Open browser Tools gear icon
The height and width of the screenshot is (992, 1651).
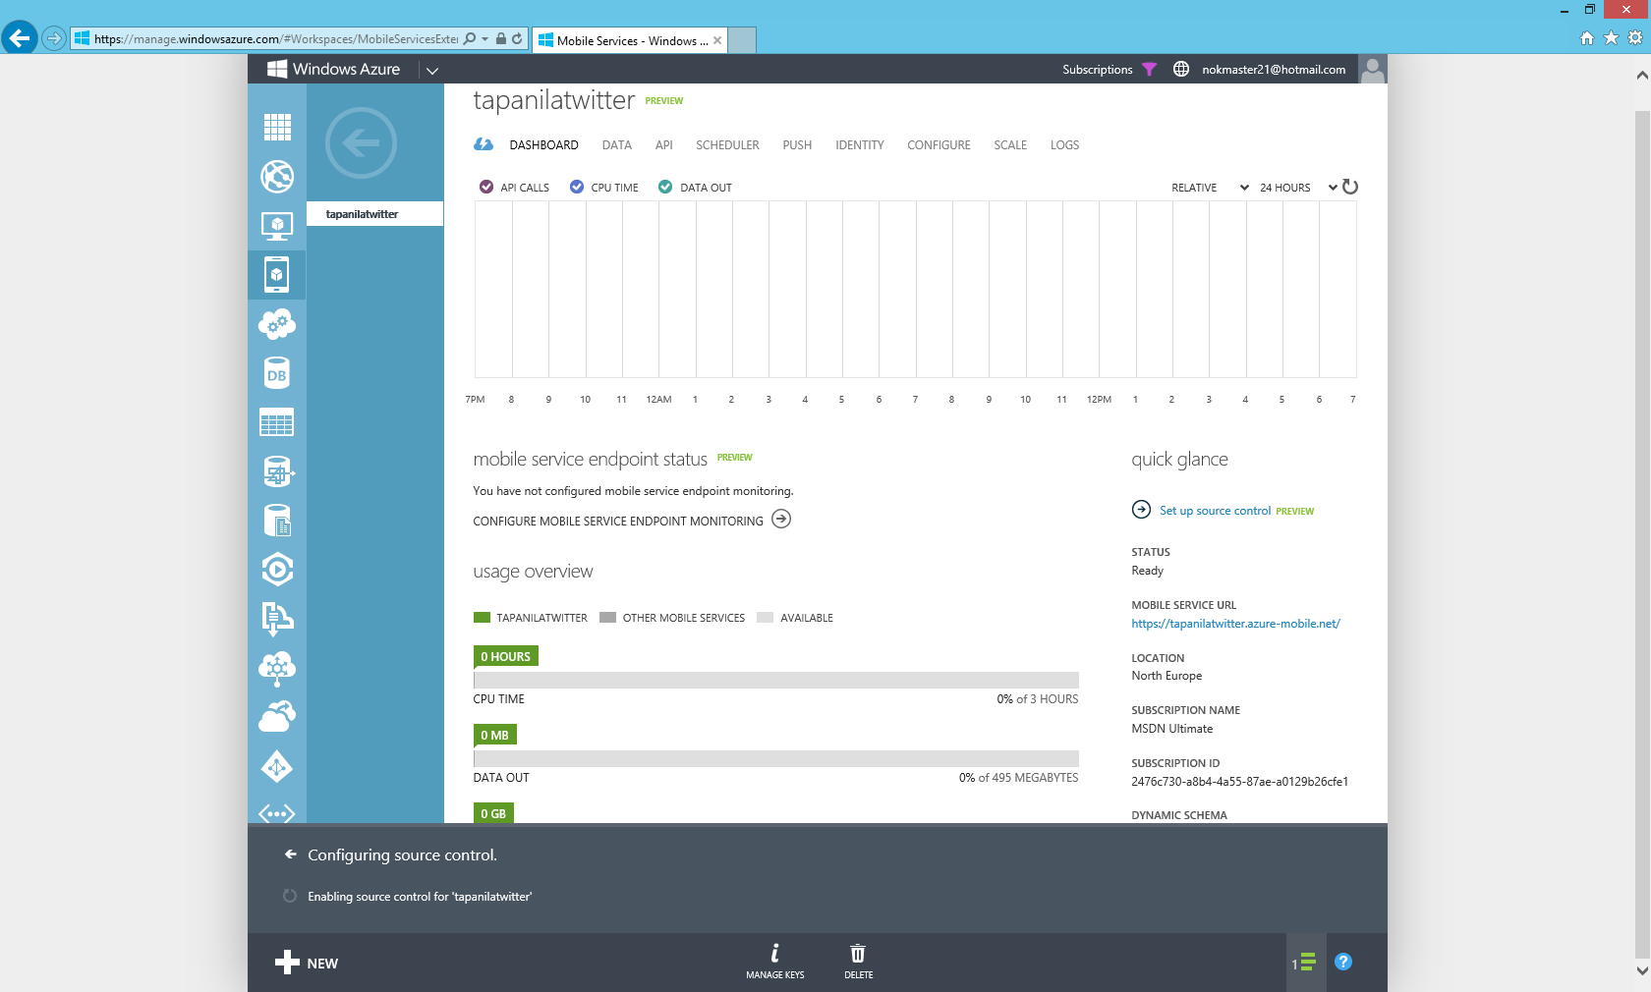pos(1635,38)
